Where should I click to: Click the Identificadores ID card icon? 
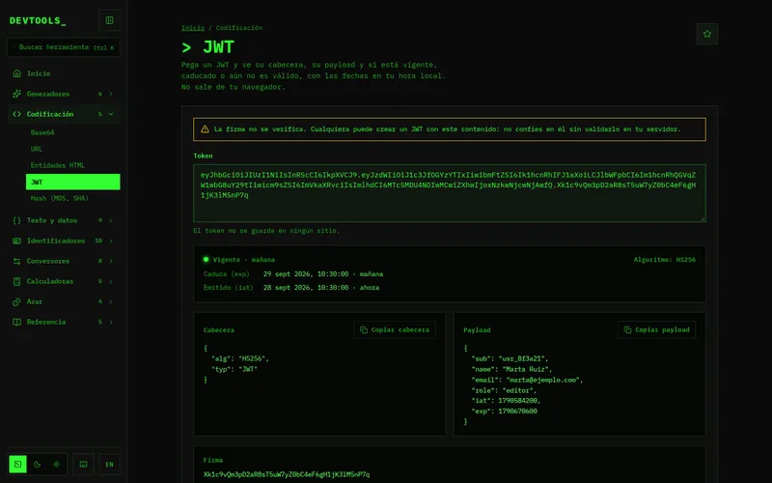tap(16, 241)
